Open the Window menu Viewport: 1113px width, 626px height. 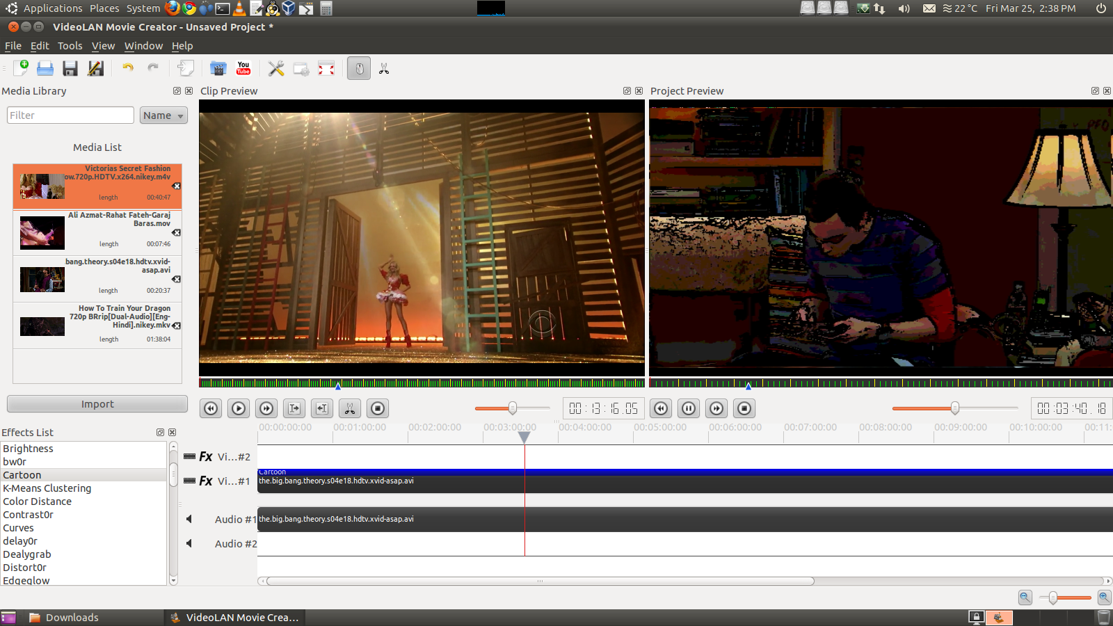(x=143, y=46)
